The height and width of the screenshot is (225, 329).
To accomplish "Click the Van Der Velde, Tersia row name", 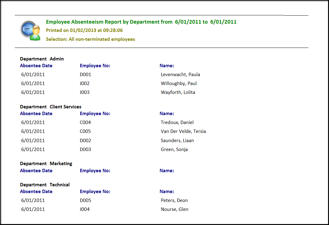I will (x=183, y=131).
